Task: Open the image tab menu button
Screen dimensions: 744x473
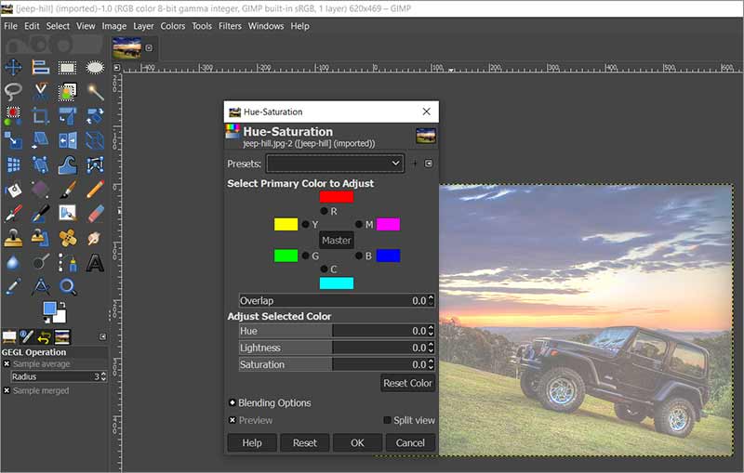Action: pos(149,48)
